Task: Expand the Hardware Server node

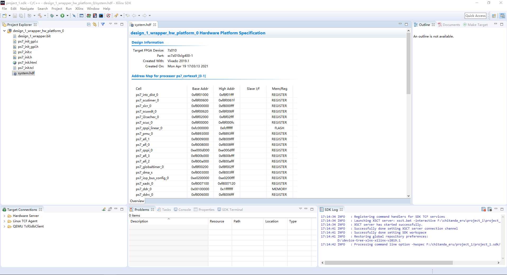Action: (x=4, y=216)
